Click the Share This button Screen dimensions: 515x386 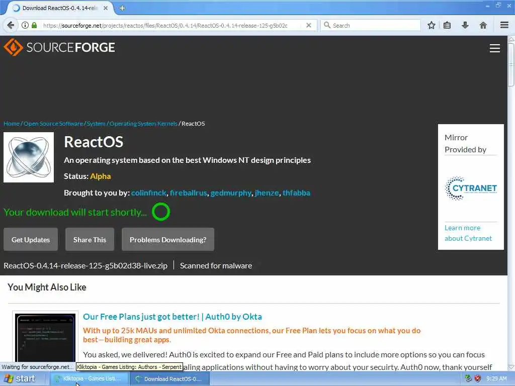pyautogui.click(x=90, y=240)
